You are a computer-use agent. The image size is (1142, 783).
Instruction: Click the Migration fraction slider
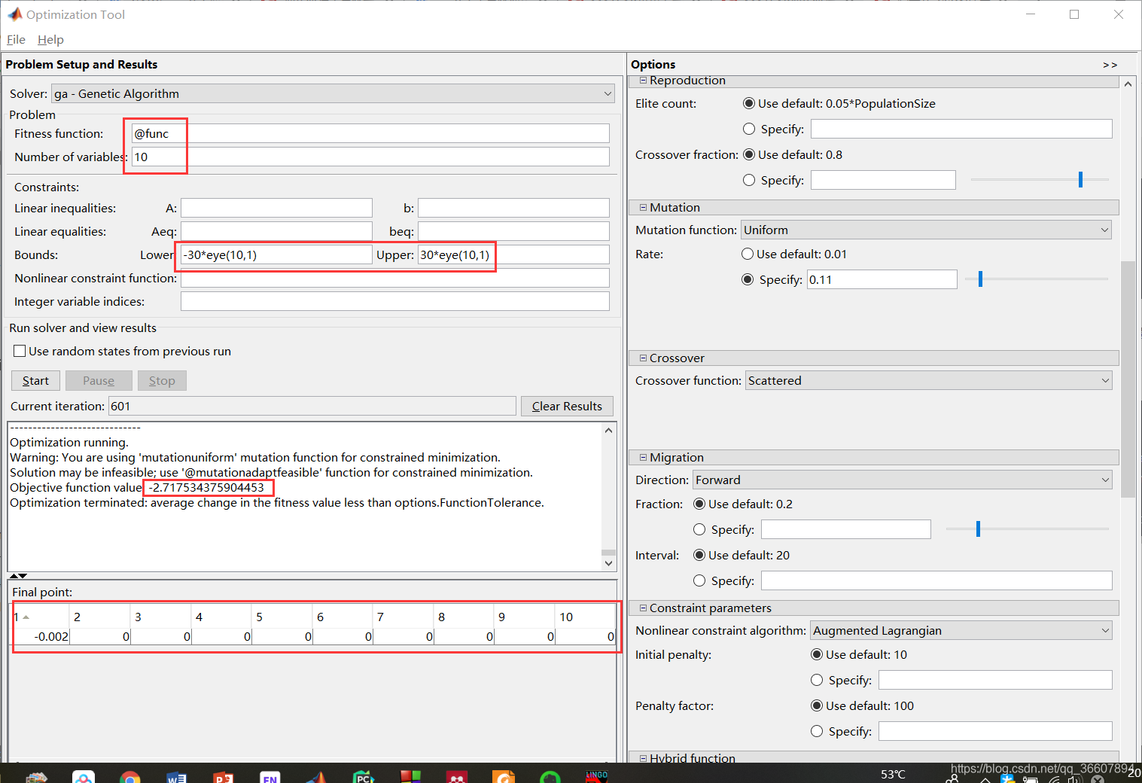pos(978,529)
